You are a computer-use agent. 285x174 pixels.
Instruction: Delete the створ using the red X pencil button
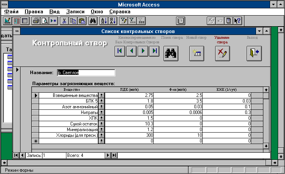222,53
